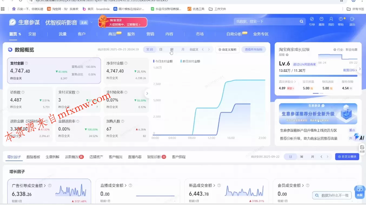
Task: Click help icon beside 支付金额
Action: pos(27,63)
